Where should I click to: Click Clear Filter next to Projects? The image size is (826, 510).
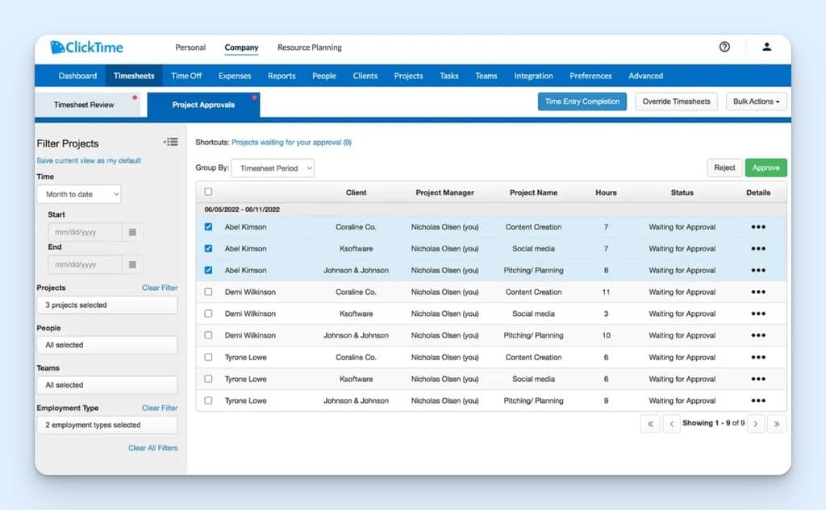[160, 288]
